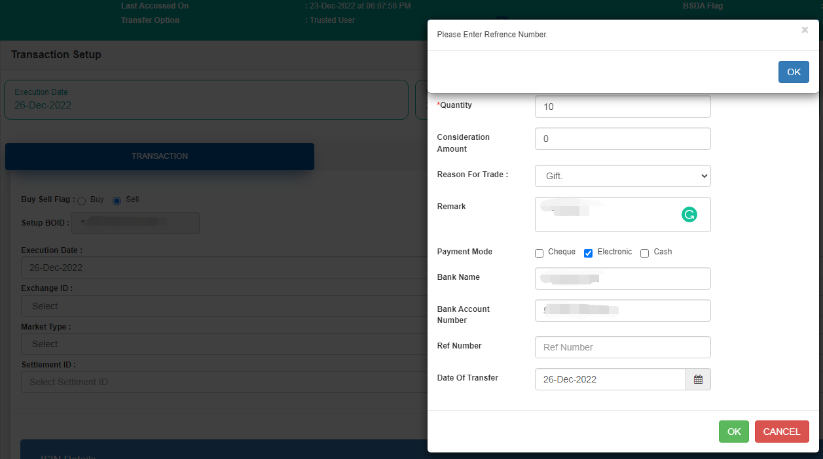Click the Ref Number input field
This screenshot has width=823, height=459.
(623, 347)
